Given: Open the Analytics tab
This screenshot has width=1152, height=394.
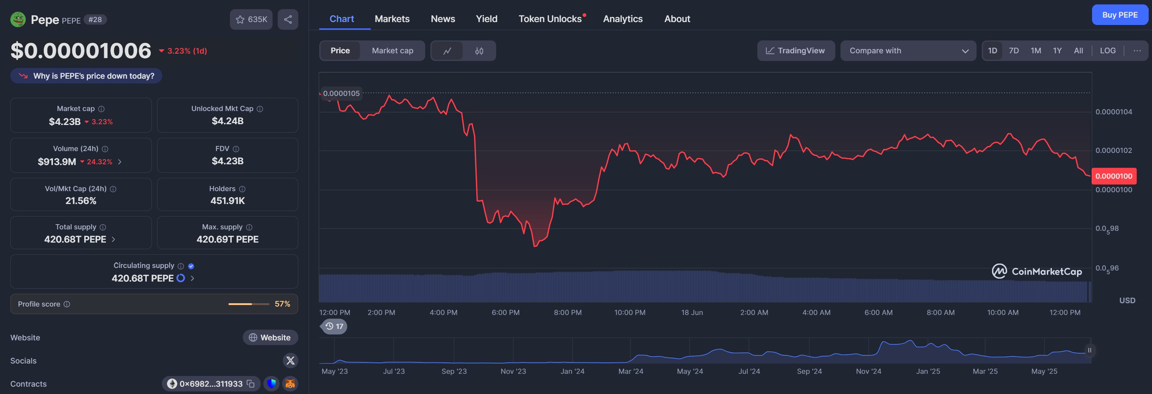Looking at the screenshot, I should click(622, 19).
